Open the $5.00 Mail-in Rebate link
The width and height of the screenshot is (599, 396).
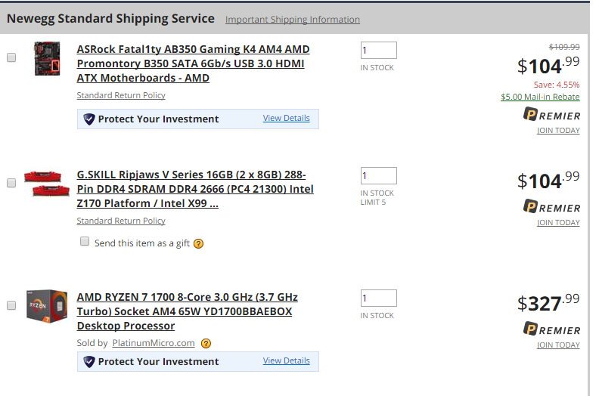coord(540,97)
